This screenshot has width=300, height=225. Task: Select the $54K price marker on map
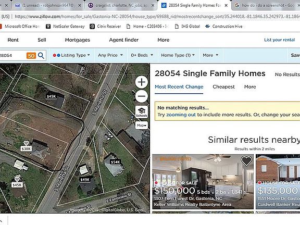[116, 162]
